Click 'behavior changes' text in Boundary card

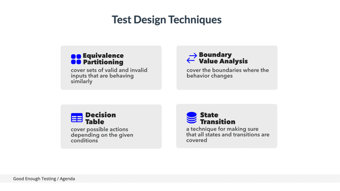(x=210, y=76)
